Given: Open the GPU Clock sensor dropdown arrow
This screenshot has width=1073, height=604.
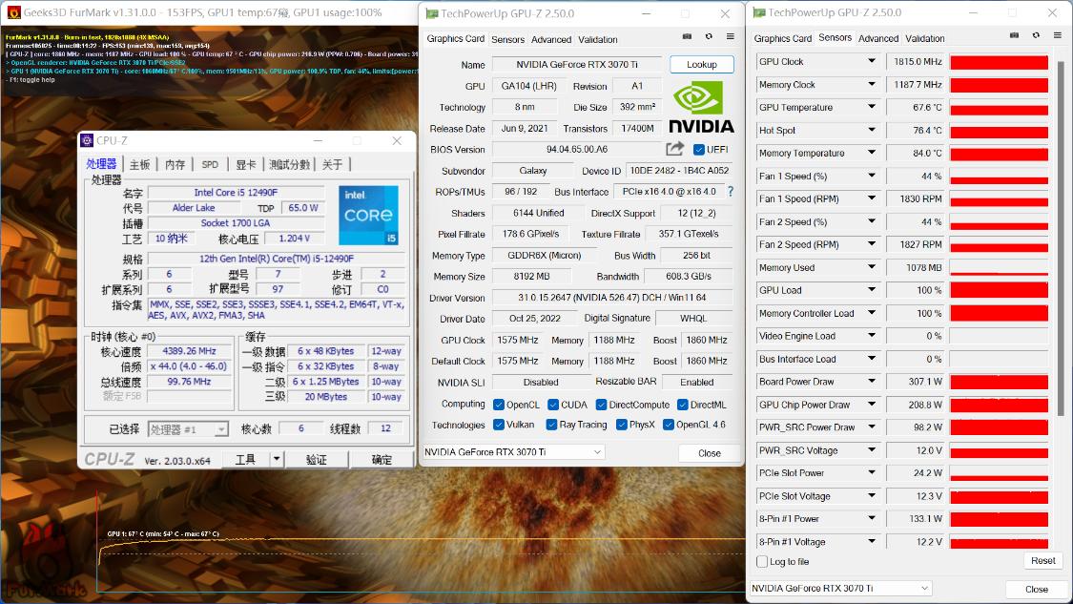Looking at the screenshot, I should pos(871,62).
